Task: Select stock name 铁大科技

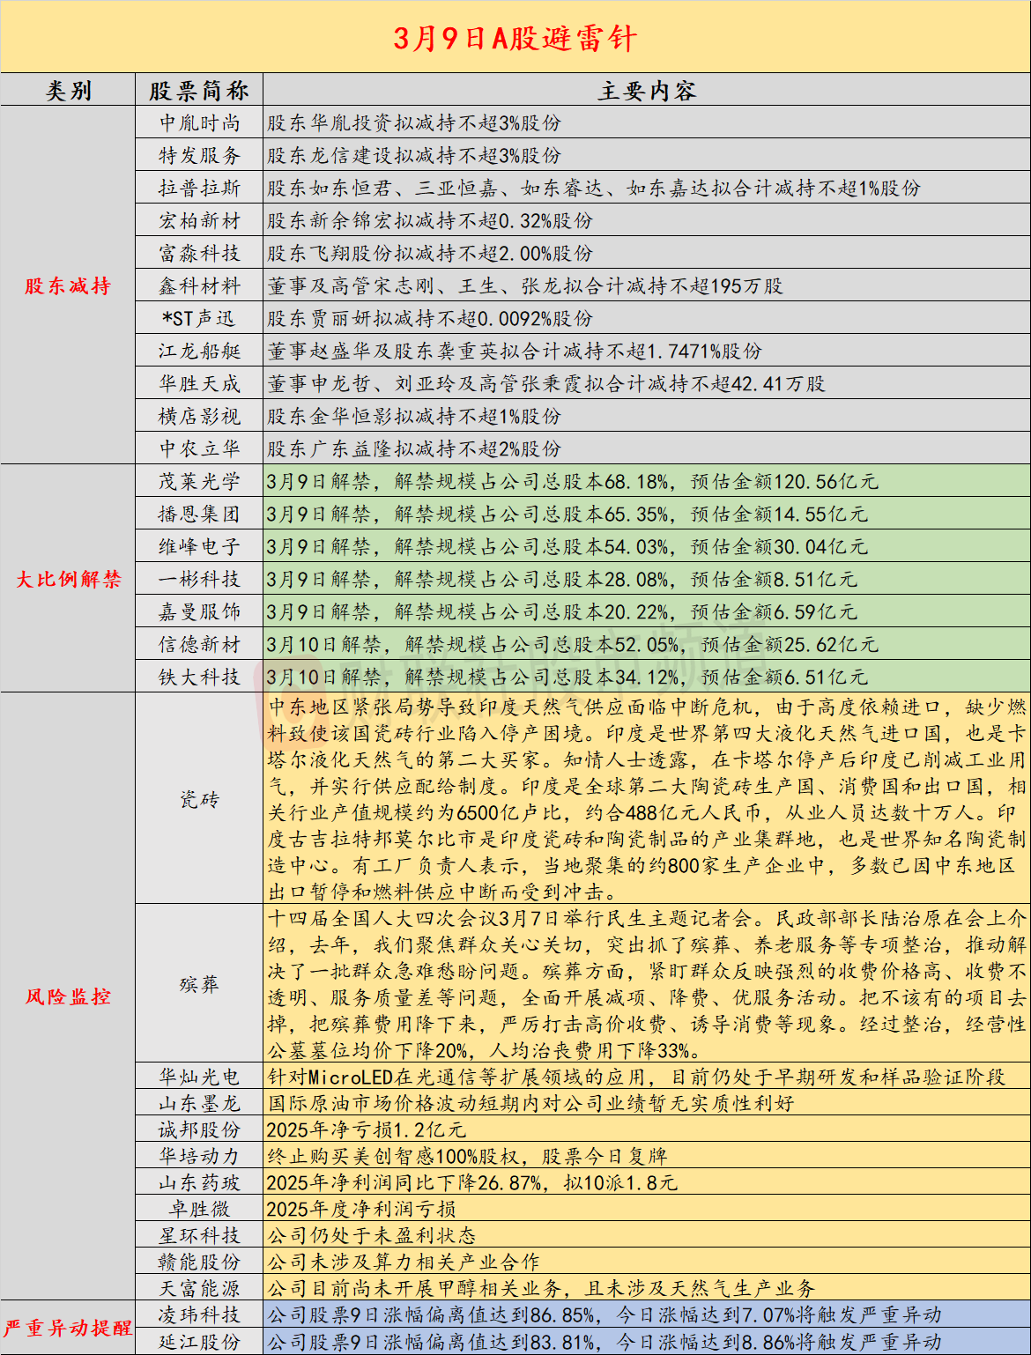Action: click(199, 677)
